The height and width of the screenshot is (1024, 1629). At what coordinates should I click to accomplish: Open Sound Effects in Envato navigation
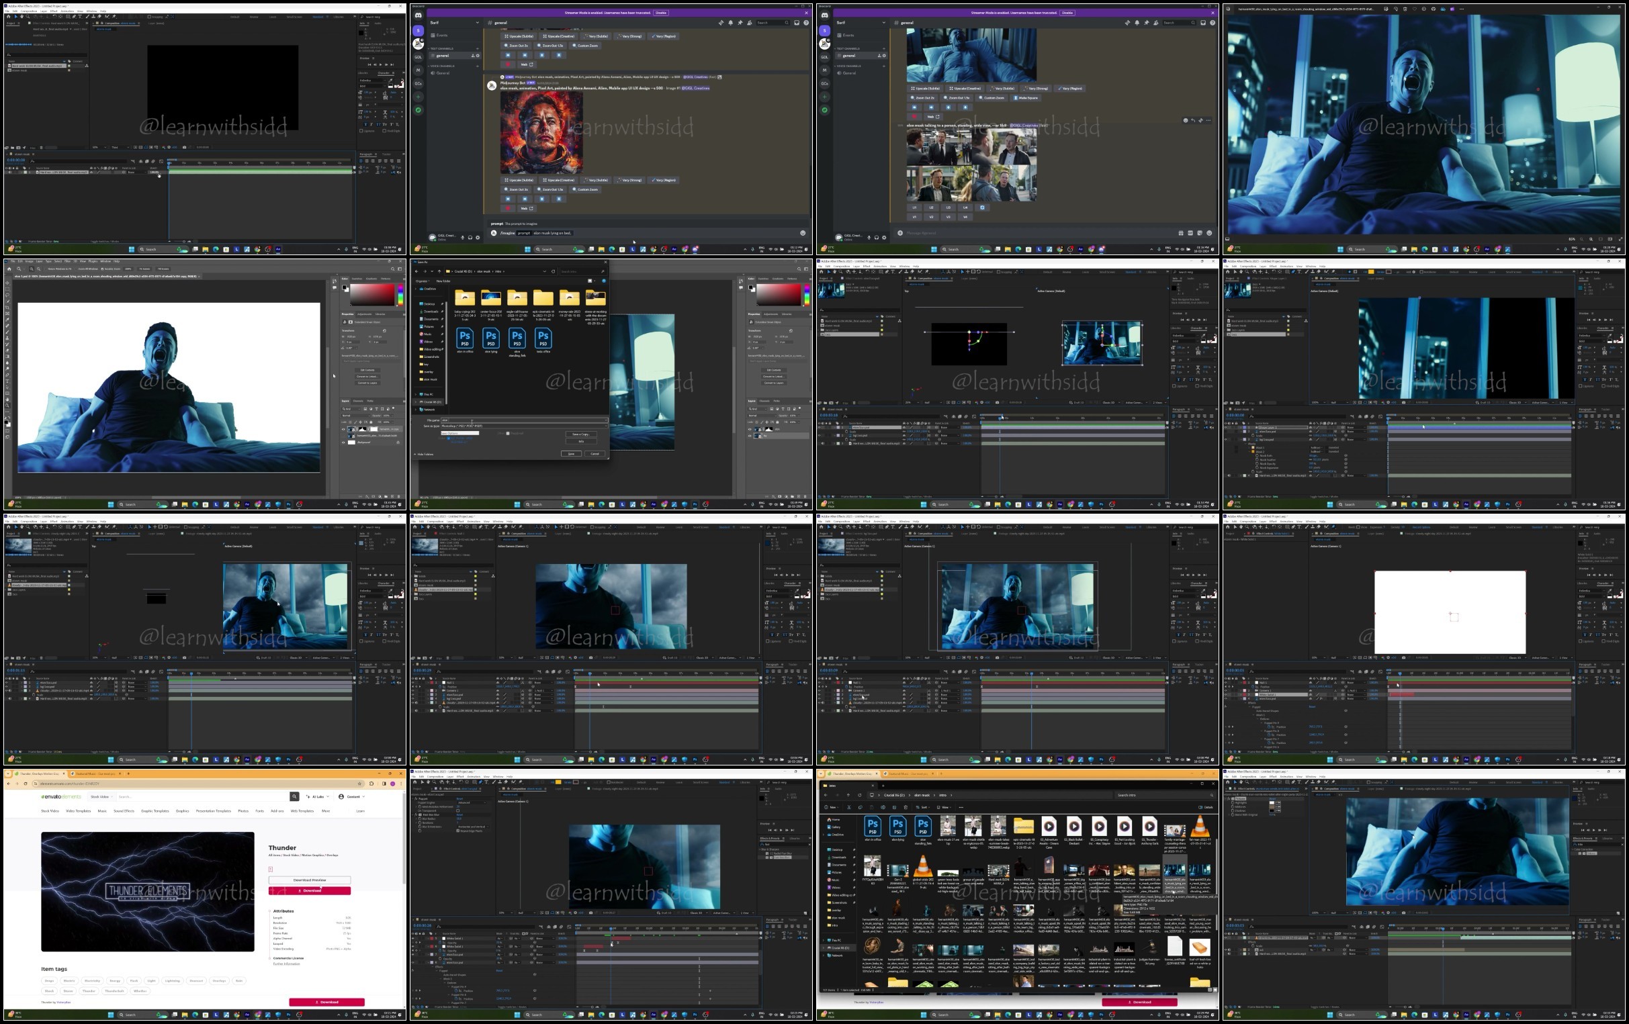pyautogui.click(x=124, y=811)
